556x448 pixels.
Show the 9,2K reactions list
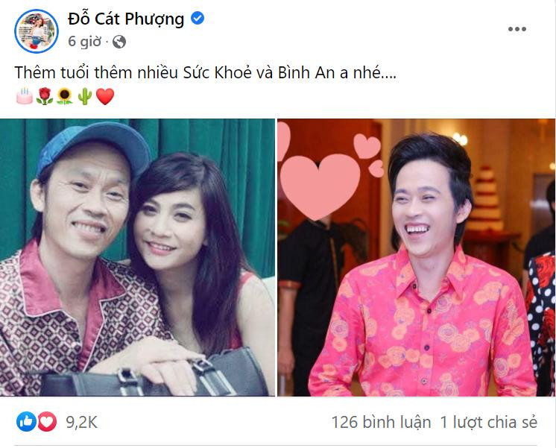81,423
